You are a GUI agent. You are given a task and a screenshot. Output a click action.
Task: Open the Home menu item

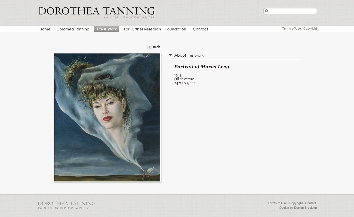click(45, 29)
